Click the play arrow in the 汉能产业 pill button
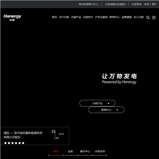 tap(109, 103)
